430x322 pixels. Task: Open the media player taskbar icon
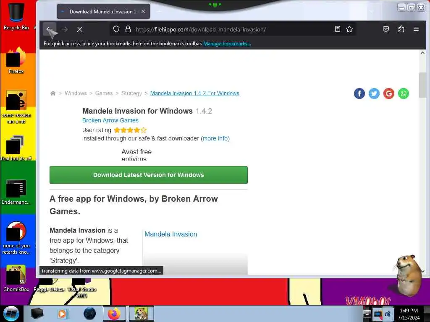point(62,314)
